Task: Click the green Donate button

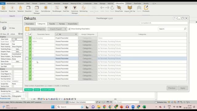Action: pos(37,90)
